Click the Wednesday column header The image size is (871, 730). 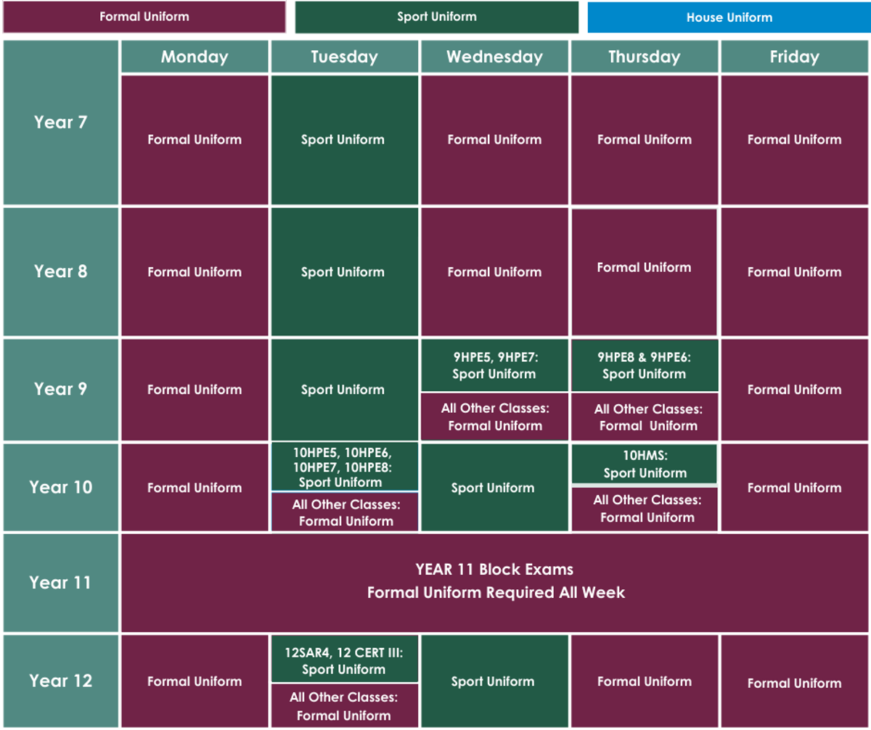(x=494, y=57)
